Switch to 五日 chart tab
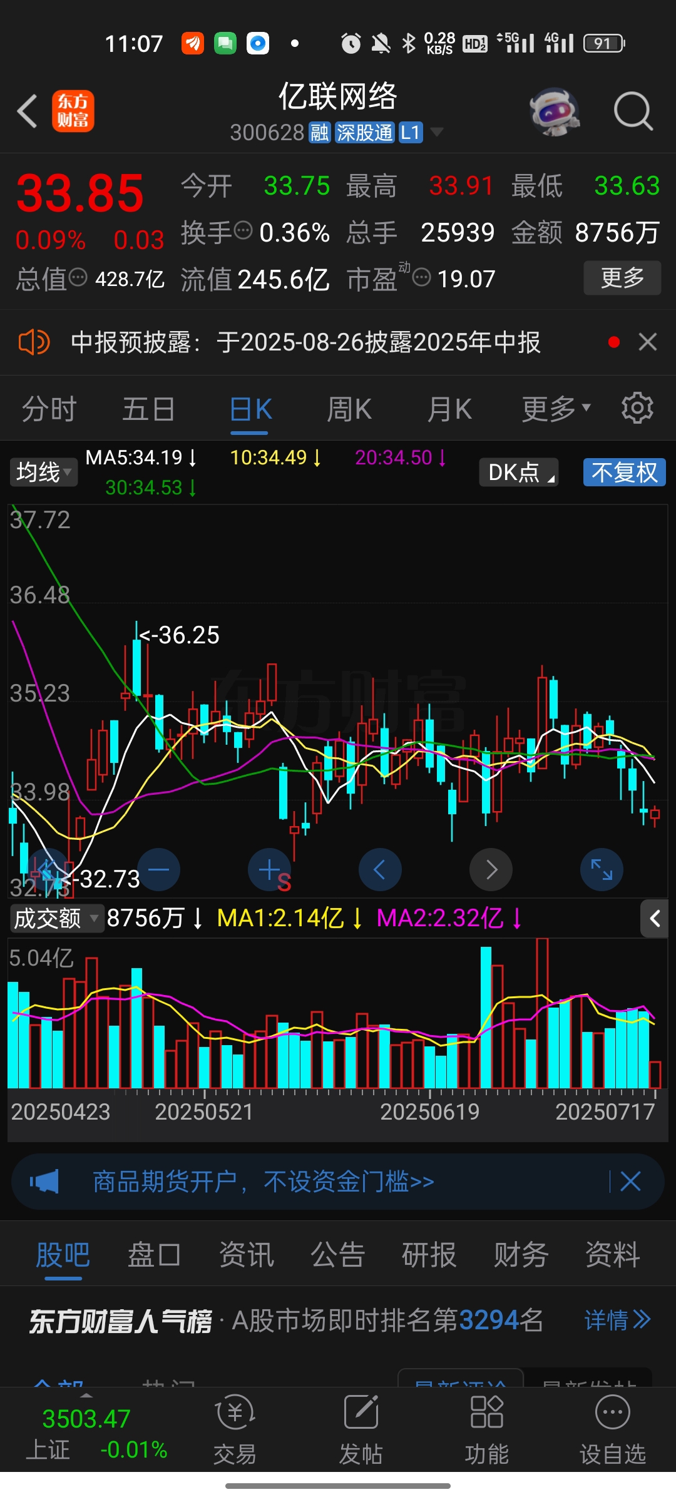The height and width of the screenshot is (1502, 676). pyautogui.click(x=149, y=409)
